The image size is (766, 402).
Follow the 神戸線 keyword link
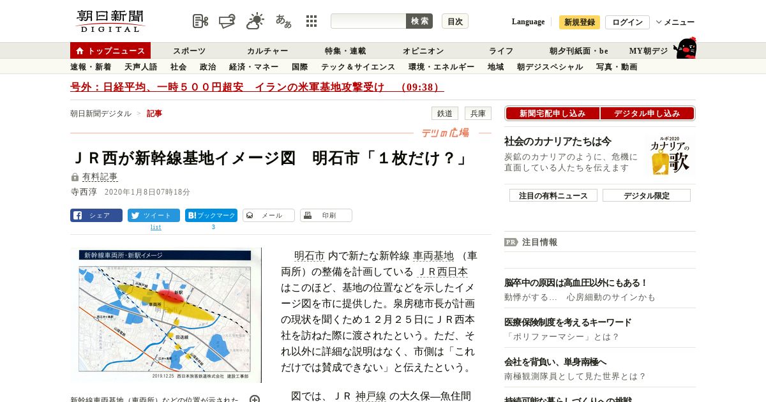(x=370, y=396)
